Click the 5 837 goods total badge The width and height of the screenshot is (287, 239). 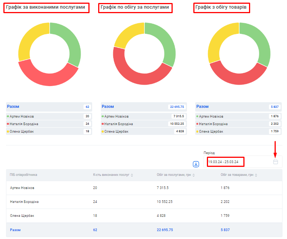click(275, 107)
